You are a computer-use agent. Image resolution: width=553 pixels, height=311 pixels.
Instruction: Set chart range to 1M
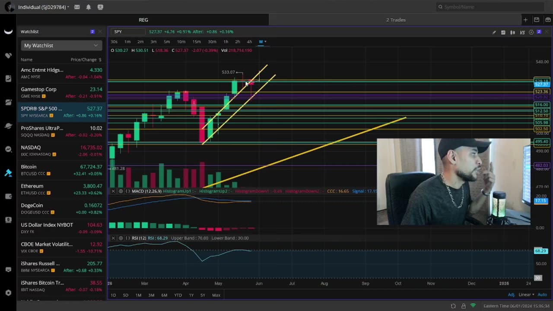pyautogui.click(x=138, y=295)
